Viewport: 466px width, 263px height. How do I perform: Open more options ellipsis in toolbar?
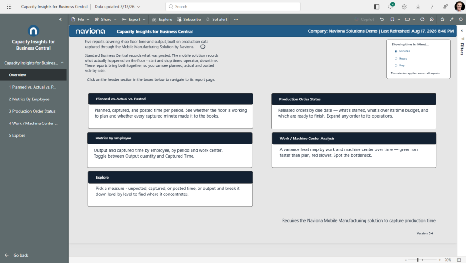pyautogui.click(x=236, y=19)
